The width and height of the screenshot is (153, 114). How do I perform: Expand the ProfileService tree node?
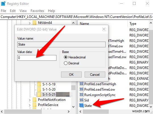30,105
